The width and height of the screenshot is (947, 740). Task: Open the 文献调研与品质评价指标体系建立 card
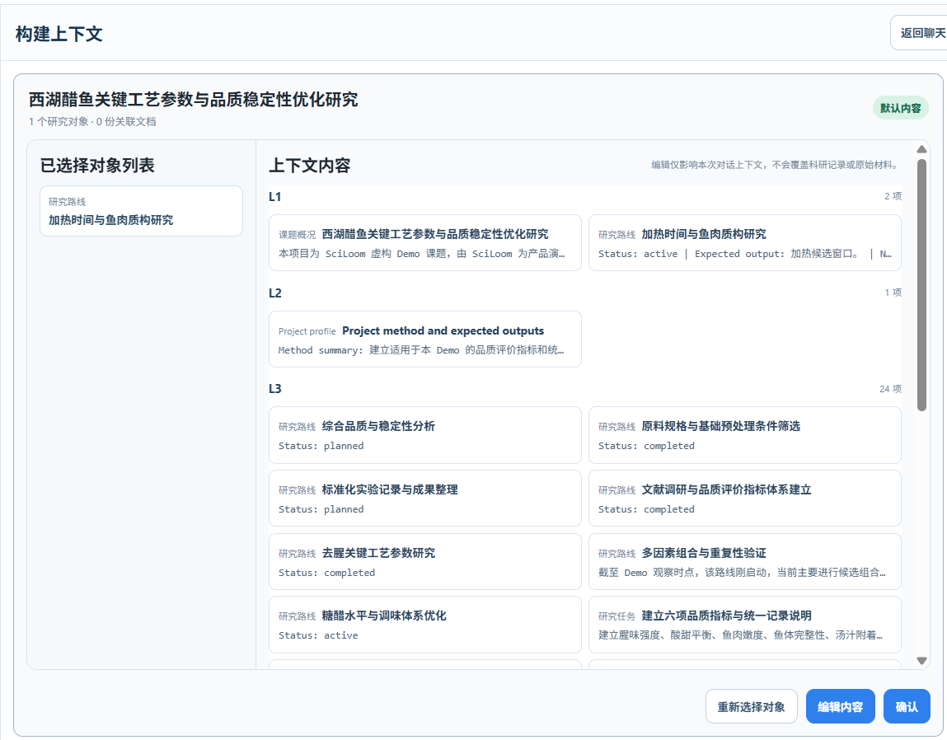point(745,499)
